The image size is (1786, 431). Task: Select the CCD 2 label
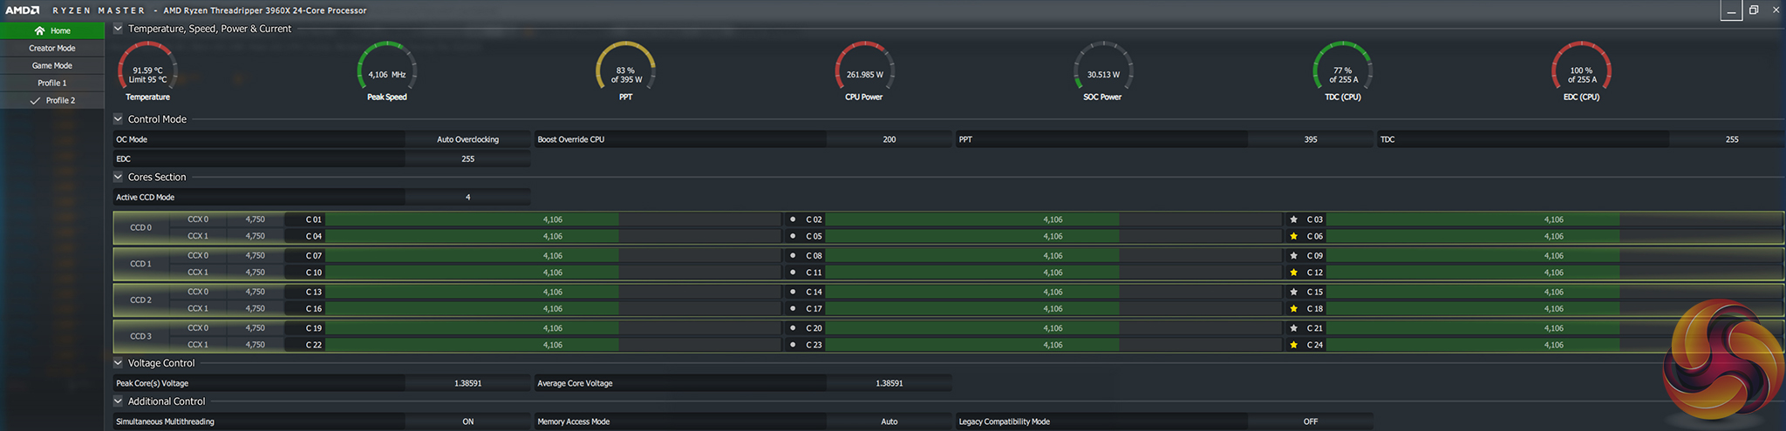tap(140, 300)
